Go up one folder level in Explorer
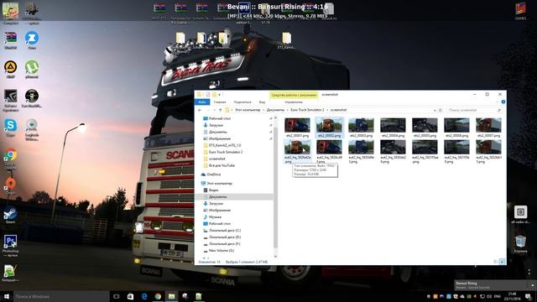 coord(220,110)
